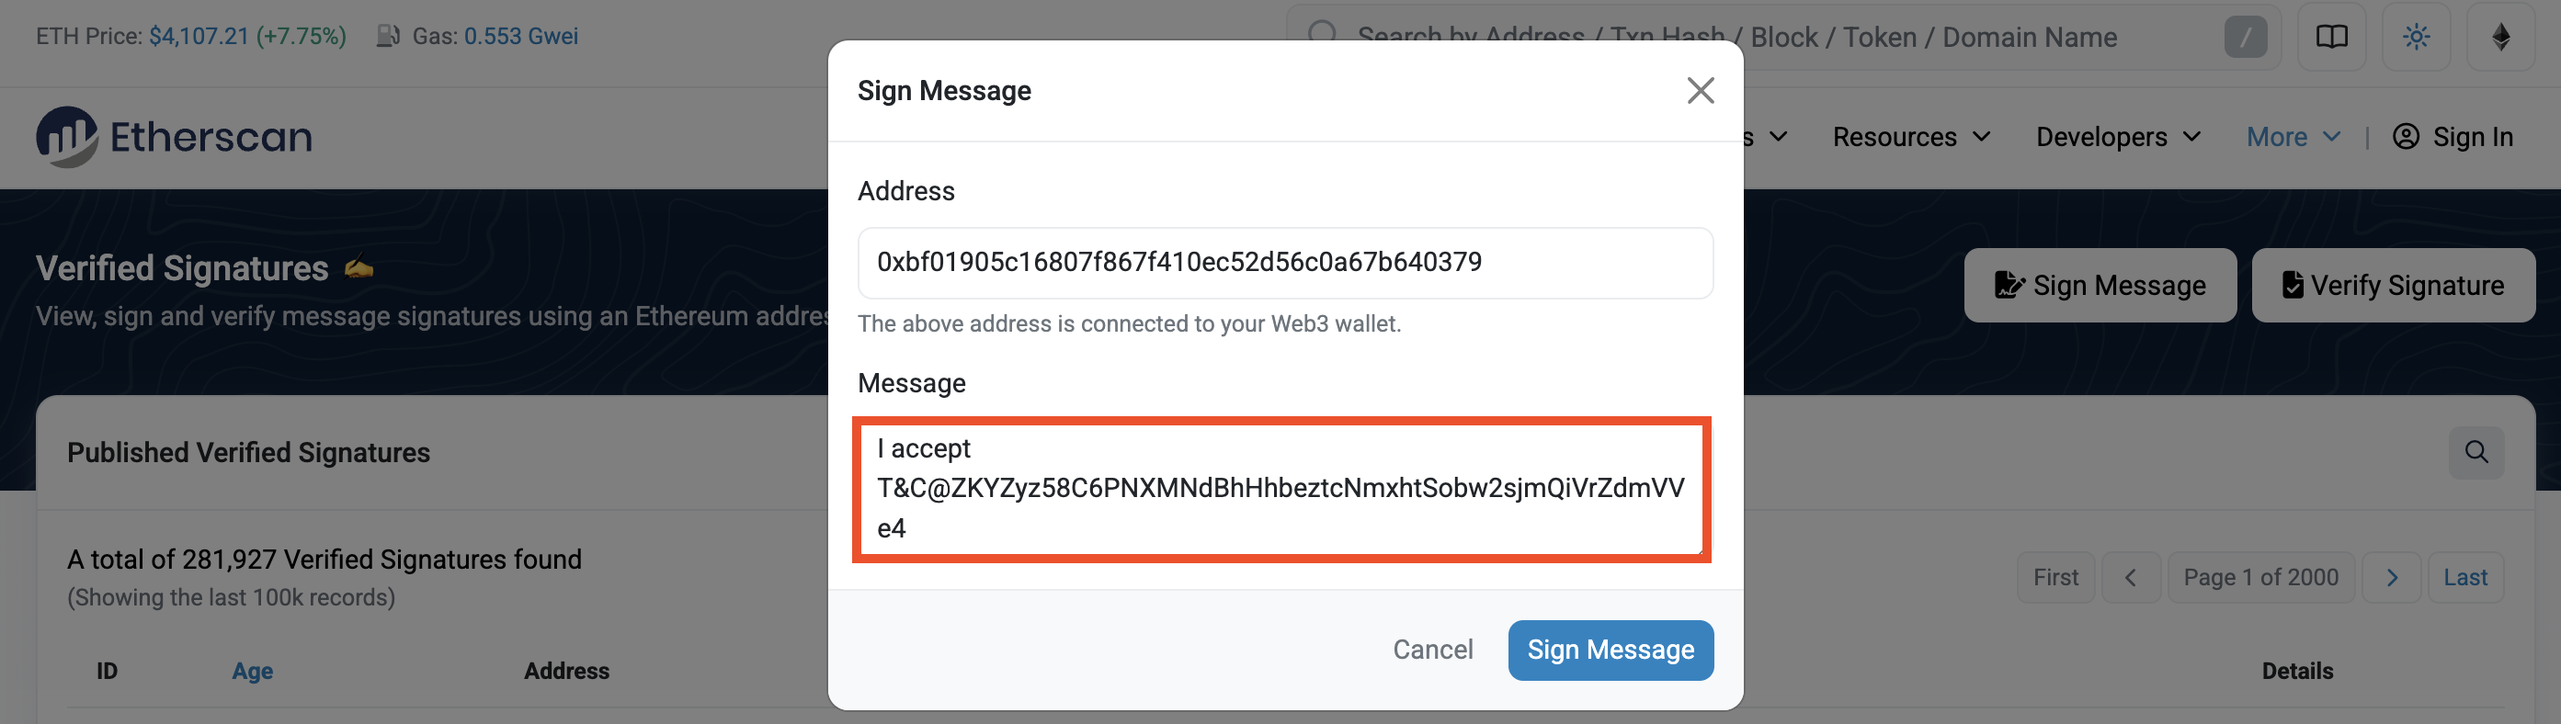The width and height of the screenshot is (2561, 724).
Task: Cancel the Sign Message dialog
Action: tap(1432, 650)
